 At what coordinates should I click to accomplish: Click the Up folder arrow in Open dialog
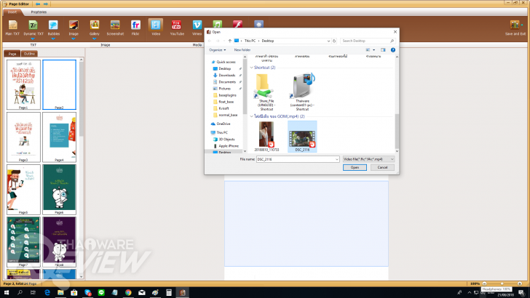230,41
